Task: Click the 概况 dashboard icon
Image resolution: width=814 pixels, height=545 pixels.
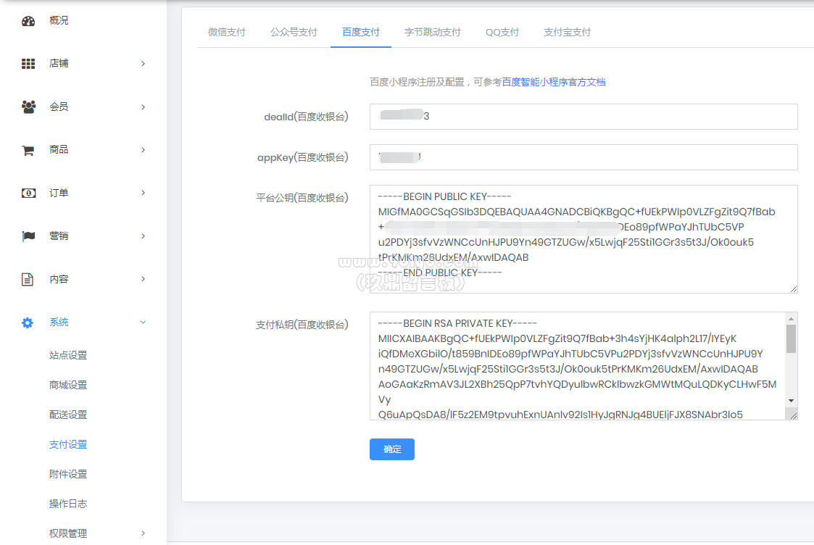Action: click(x=28, y=21)
